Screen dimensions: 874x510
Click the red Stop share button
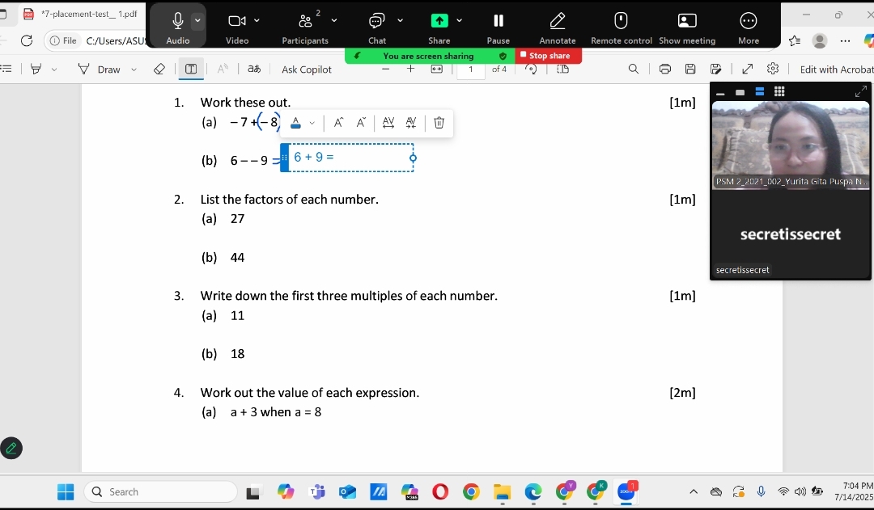point(548,56)
